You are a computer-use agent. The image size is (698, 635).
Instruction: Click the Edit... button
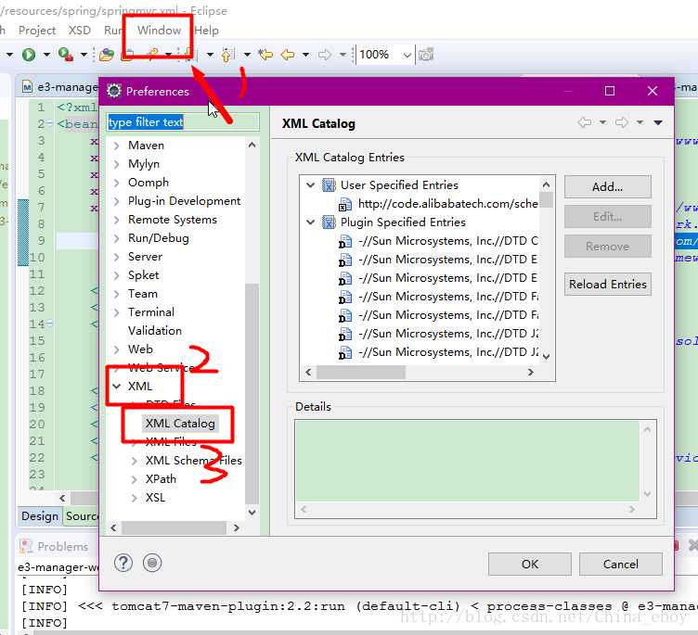pyautogui.click(x=608, y=217)
